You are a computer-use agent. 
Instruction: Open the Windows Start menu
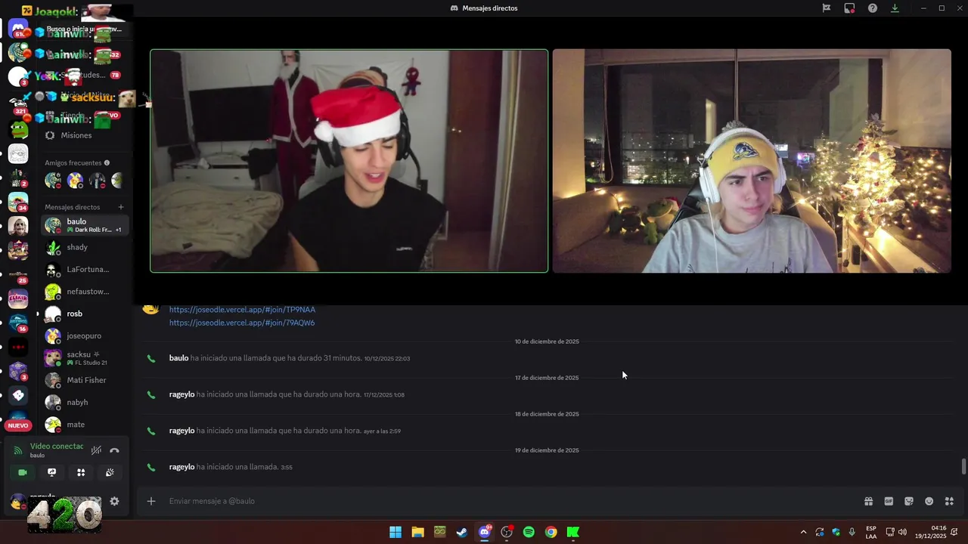point(396,532)
